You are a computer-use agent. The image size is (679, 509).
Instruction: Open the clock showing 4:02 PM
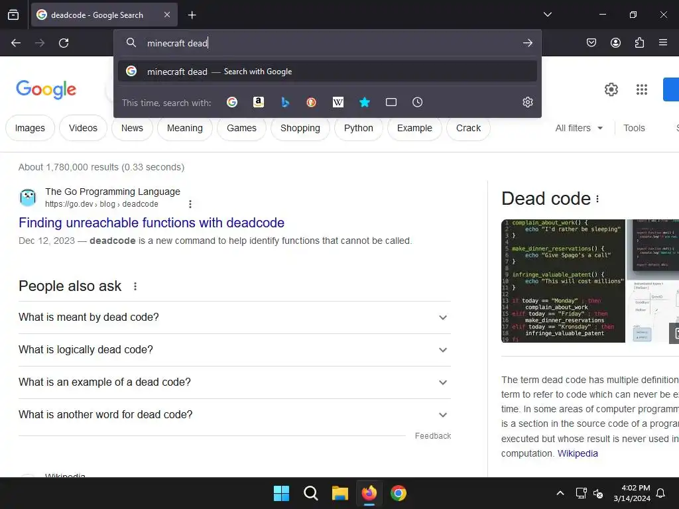(632, 493)
